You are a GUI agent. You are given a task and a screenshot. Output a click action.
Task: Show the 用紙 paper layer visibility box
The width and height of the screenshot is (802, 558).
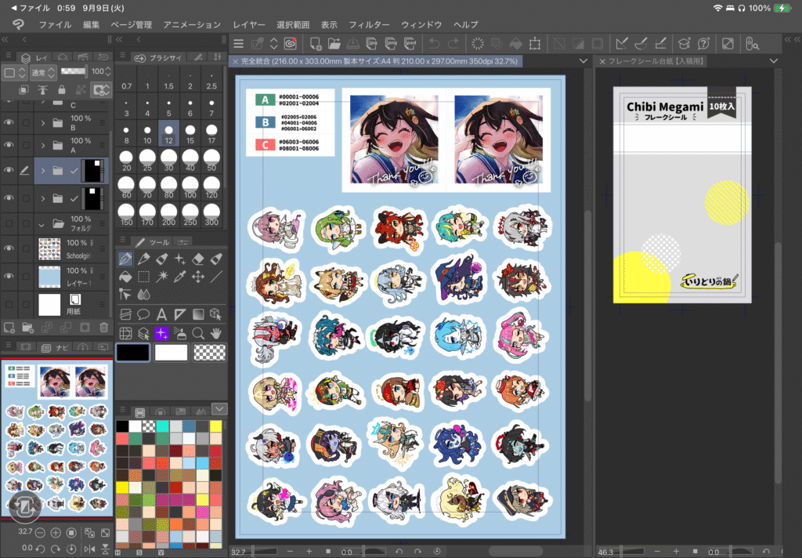[x=9, y=304]
